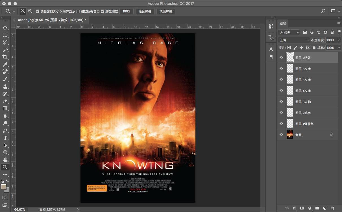342x212 pixels.
Task: Open the 不透明度 opacity dropdown arrow
Action: tap(339, 40)
